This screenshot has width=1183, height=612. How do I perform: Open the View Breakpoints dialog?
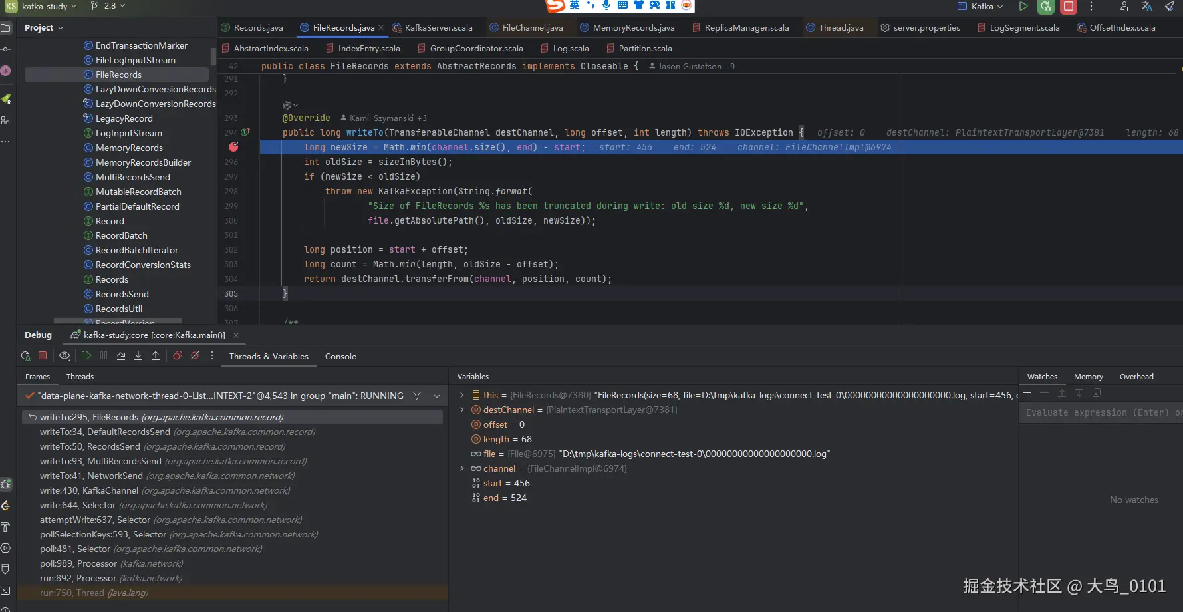click(178, 356)
